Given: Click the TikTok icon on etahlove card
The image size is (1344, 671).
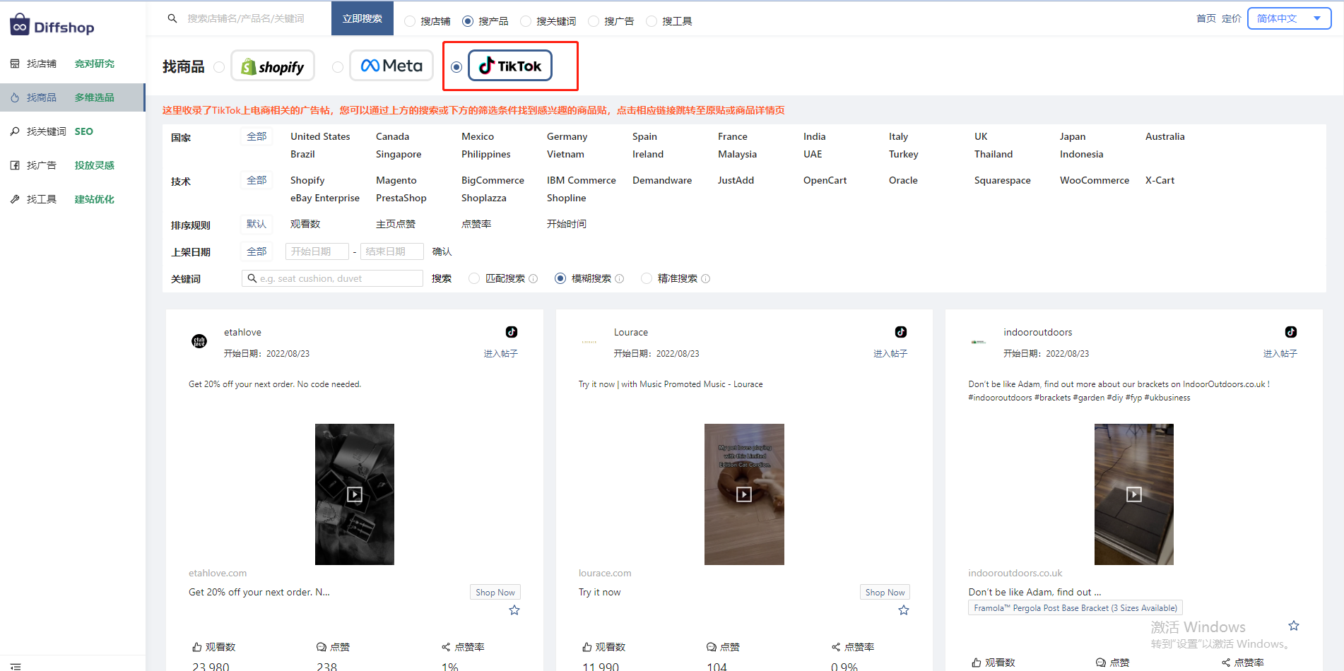Looking at the screenshot, I should point(512,332).
